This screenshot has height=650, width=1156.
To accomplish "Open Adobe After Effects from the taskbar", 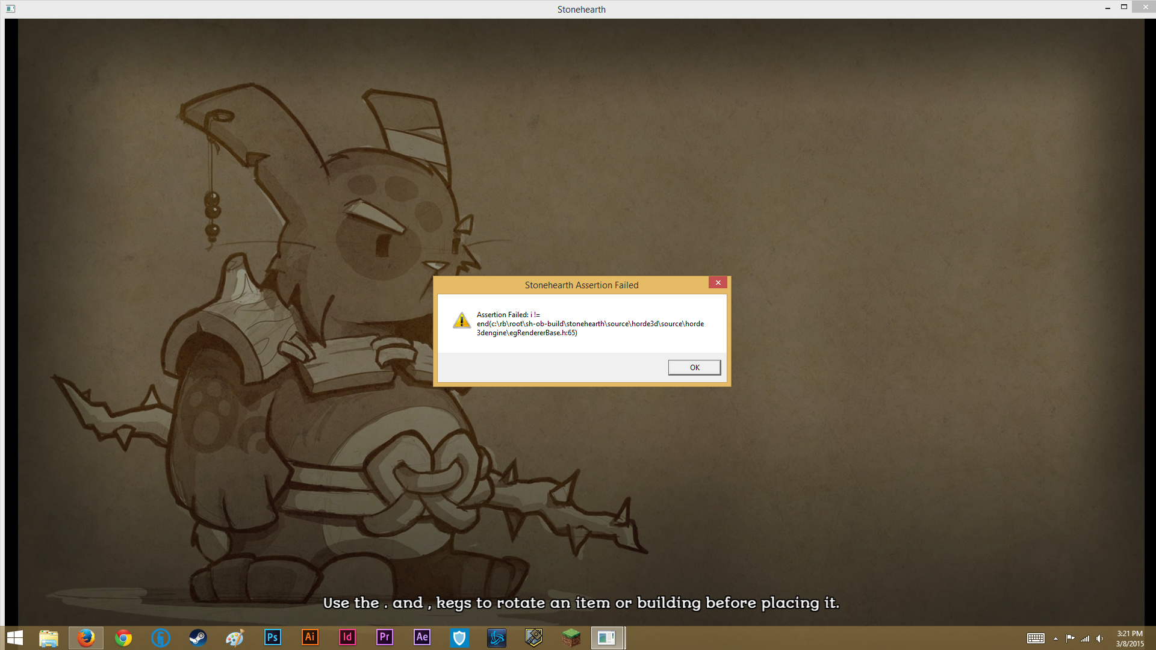I will 422,637.
